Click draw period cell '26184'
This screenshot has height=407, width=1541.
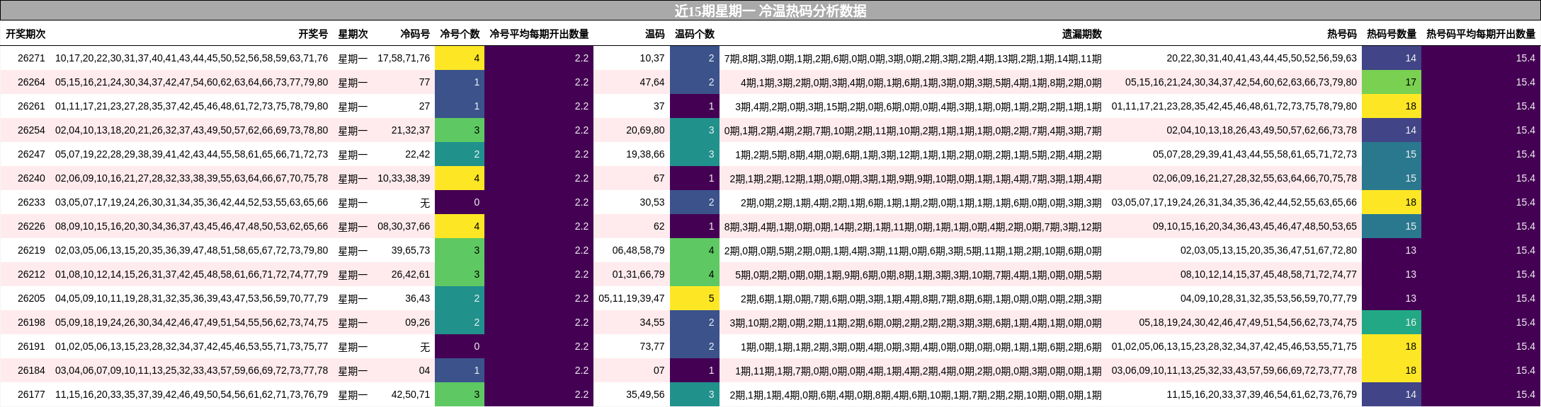tap(31, 370)
